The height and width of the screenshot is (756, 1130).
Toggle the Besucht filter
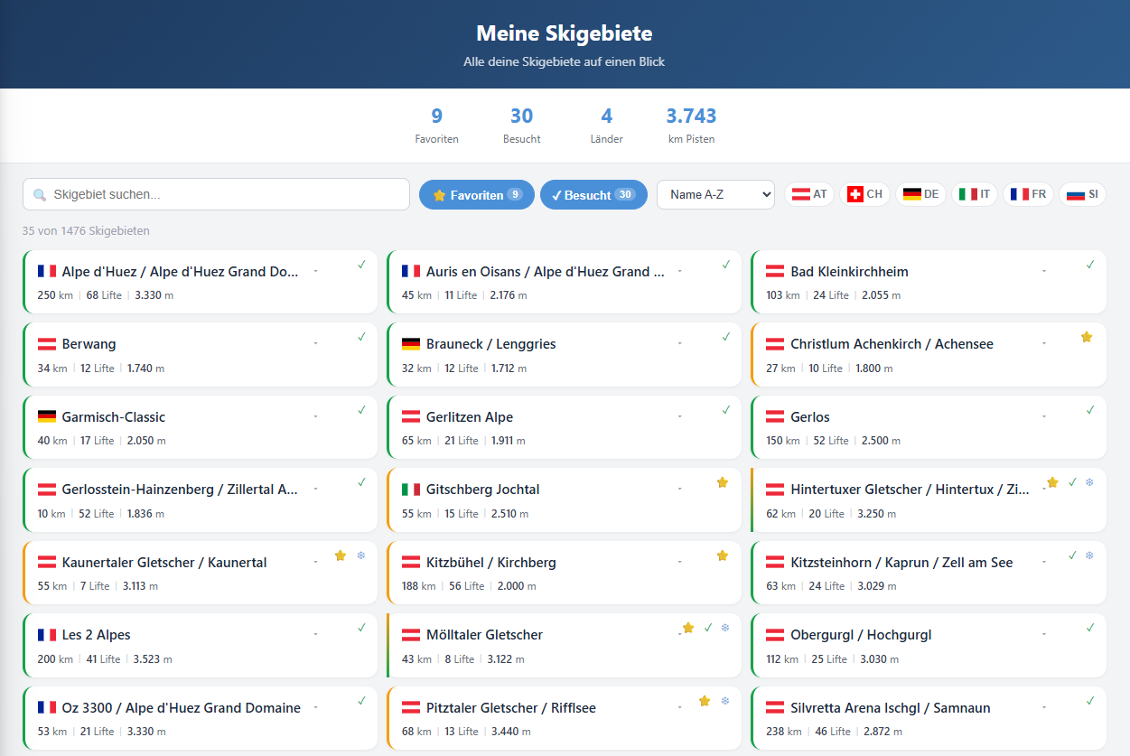coord(593,195)
